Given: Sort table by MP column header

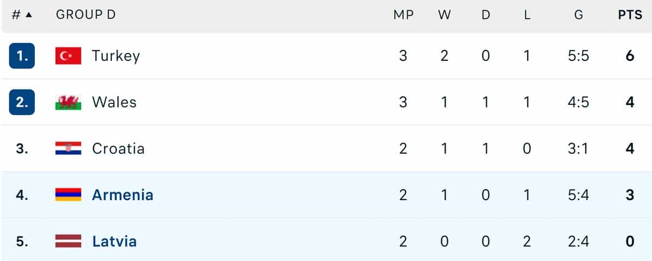Looking at the screenshot, I should tap(403, 15).
